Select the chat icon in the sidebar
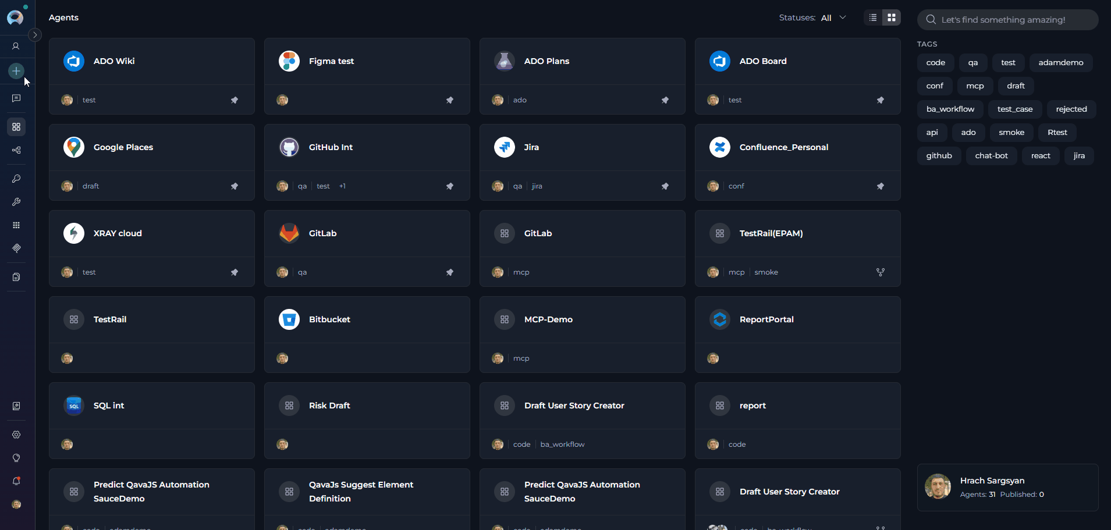Image resolution: width=1111 pixels, height=530 pixels. 16,98
